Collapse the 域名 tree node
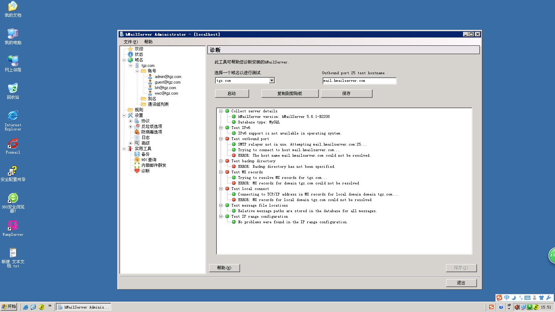Screen dimensions: 555x312 coord(124,60)
